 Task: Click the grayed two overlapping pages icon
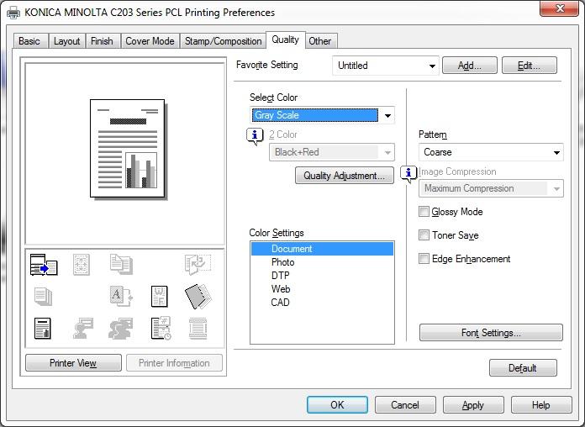(121, 264)
